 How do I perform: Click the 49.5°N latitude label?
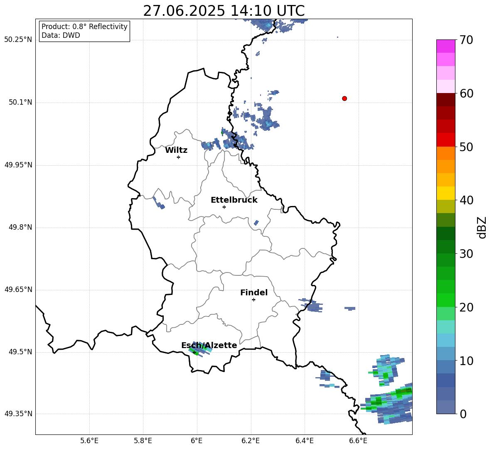(20, 352)
